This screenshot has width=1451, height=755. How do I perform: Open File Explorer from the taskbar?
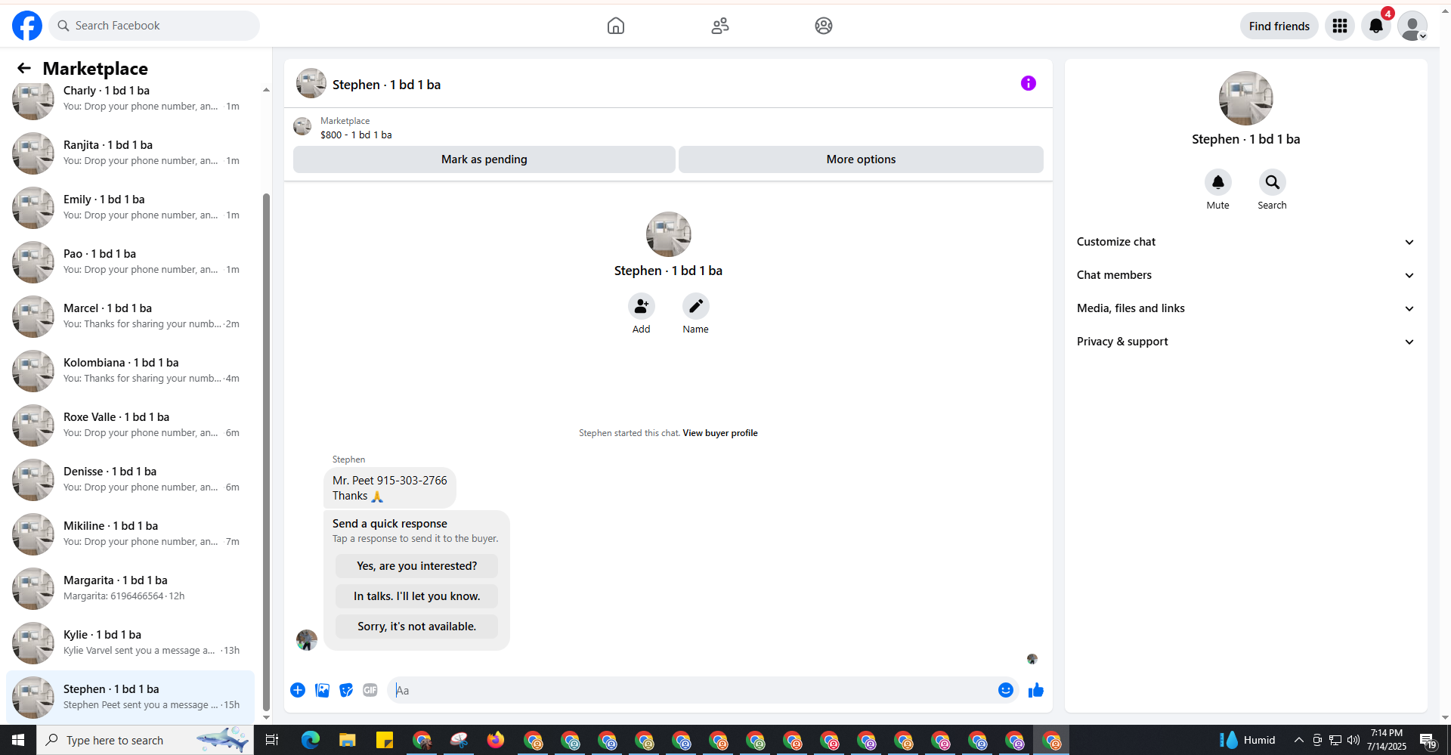[347, 740]
